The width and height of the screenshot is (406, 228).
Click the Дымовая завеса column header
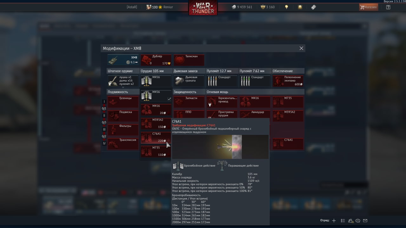point(189,71)
